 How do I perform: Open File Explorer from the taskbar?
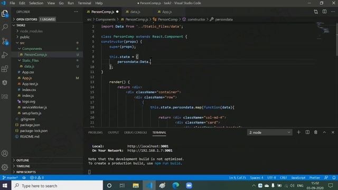click(x=136, y=185)
